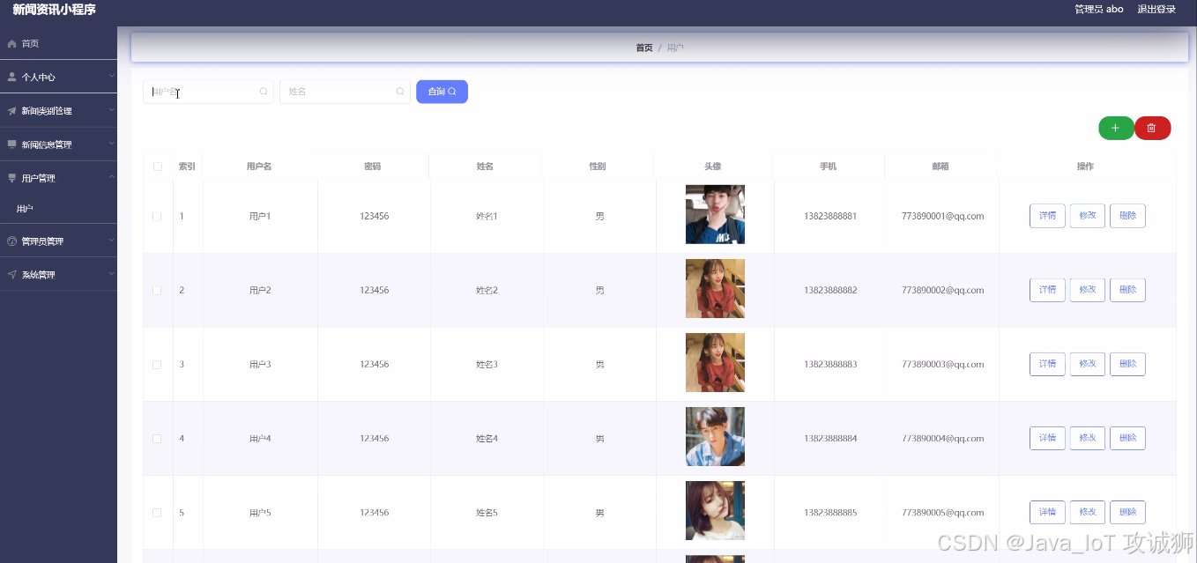Click 删除 for 用户2
The image size is (1197, 563).
(x=1127, y=290)
